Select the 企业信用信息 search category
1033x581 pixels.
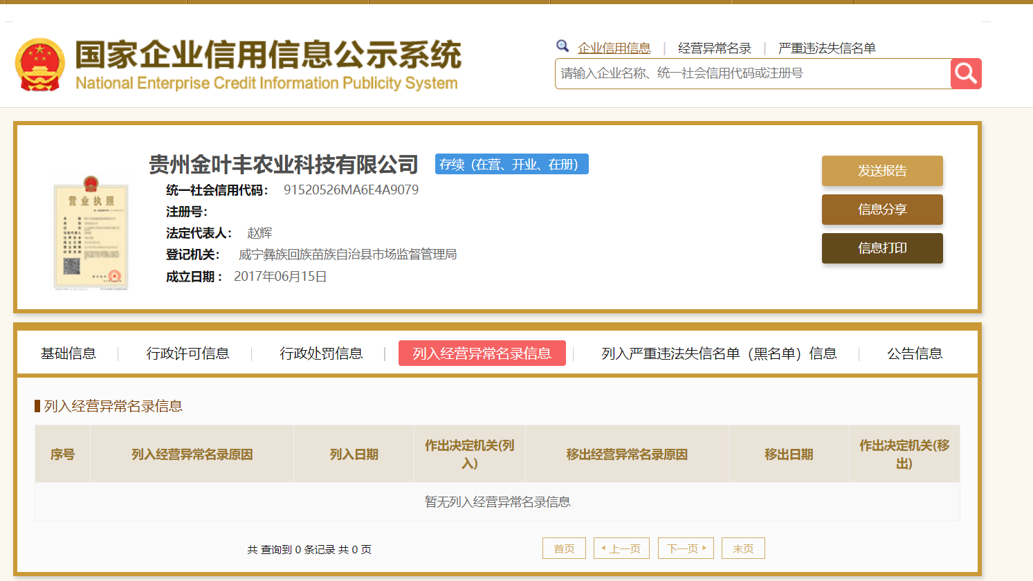click(x=614, y=48)
